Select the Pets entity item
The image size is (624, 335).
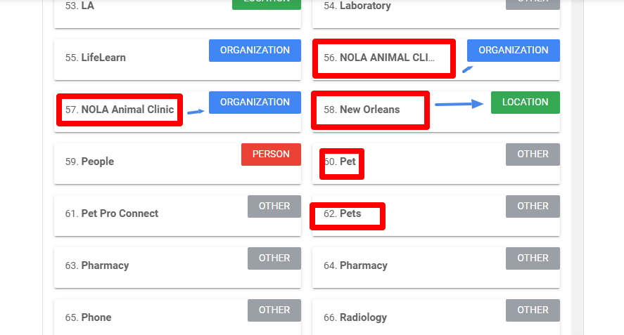point(350,214)
